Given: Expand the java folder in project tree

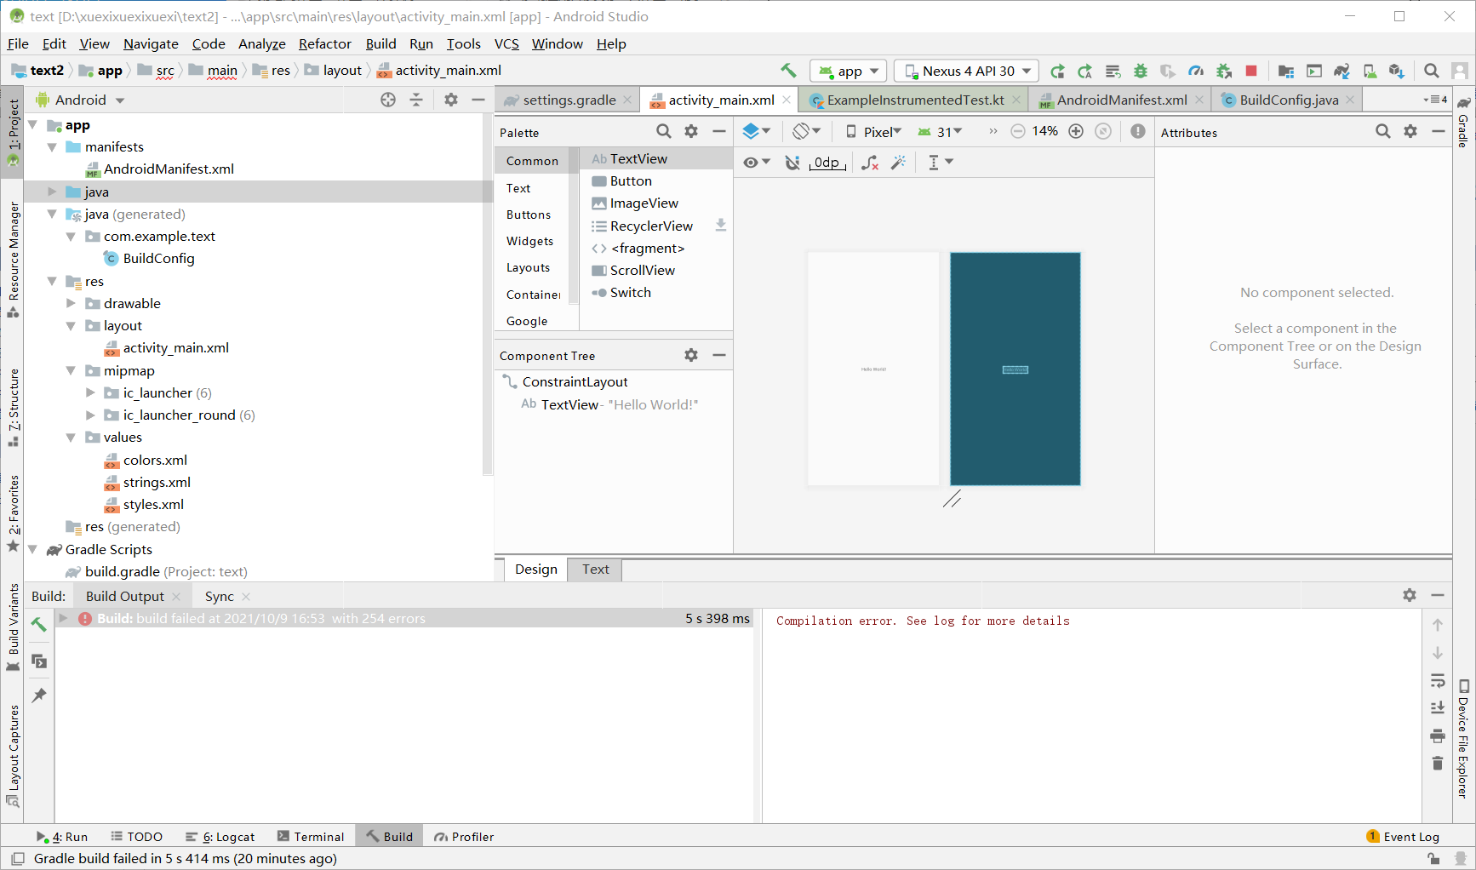Looking at the screenshot, I should click(52, 192).
